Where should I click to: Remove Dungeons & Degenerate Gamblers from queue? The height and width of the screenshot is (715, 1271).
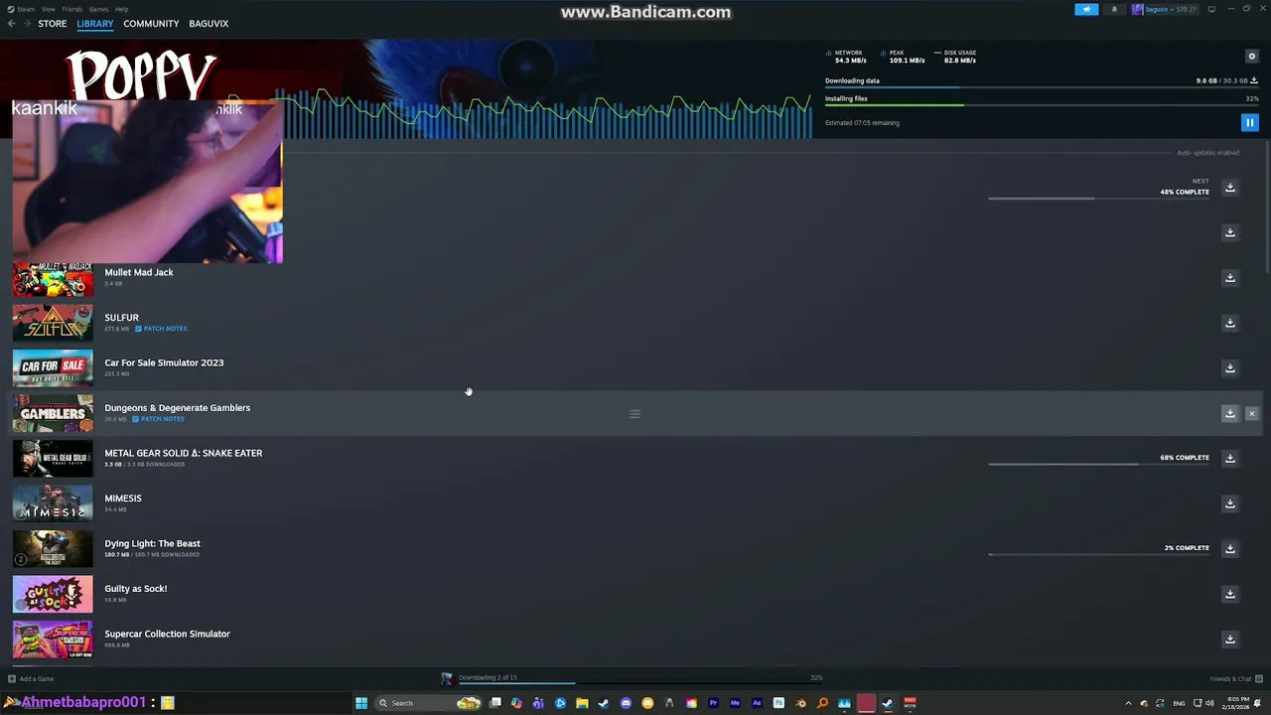[x=1251, y=413]
